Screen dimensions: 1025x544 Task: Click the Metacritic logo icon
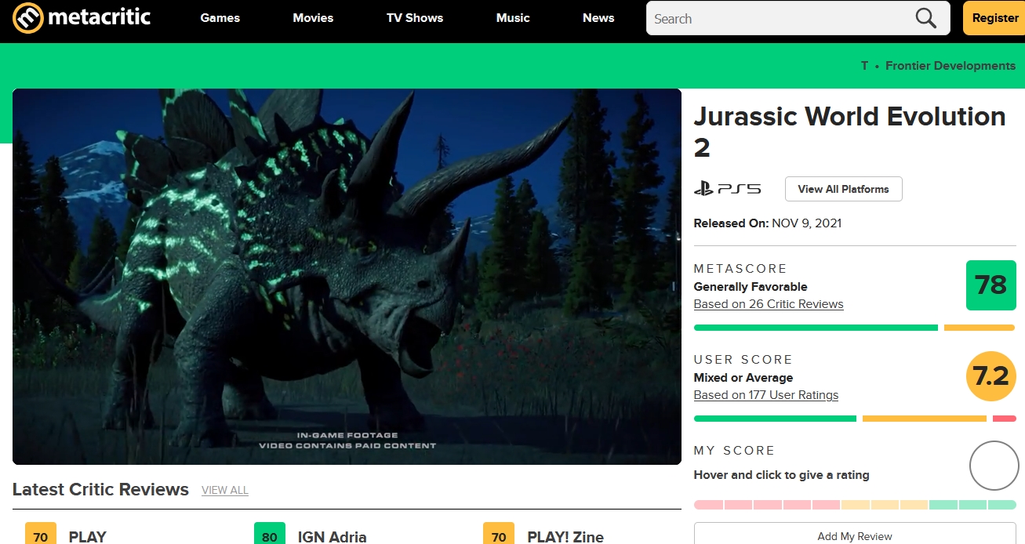pyautogui.click(x=28, y=18)
